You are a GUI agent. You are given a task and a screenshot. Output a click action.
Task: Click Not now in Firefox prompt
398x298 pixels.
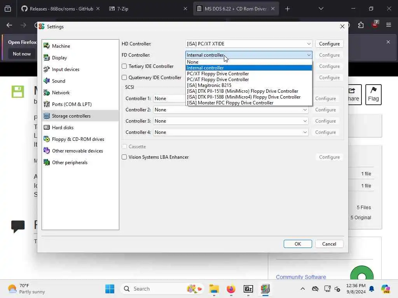22,54
